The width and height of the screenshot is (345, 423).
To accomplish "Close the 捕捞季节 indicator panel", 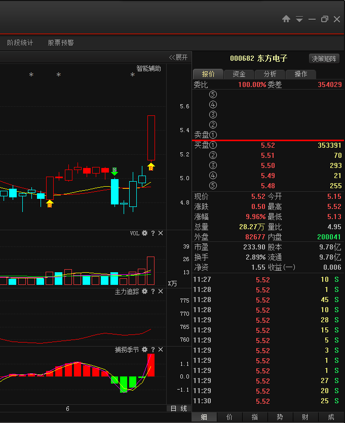I will click(x=161, y=350).
